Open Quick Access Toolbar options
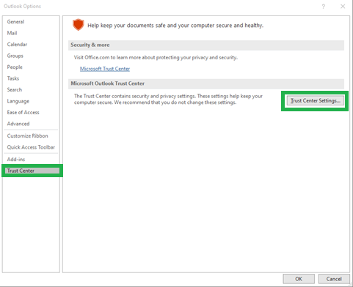The width and height of the screenshot is (353, 287). (x=31, y=147)
